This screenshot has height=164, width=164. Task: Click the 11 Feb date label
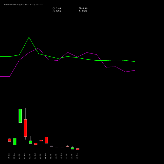tap(56, 156)
